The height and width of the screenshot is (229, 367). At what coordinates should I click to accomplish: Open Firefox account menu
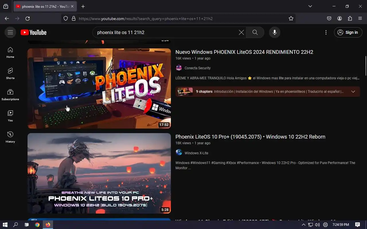click(x=339, y=18)
